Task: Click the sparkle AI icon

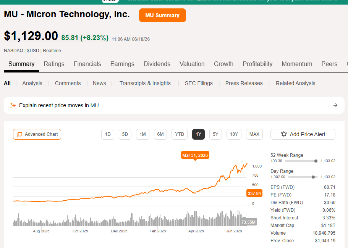Action: click(x=13, y=105)
